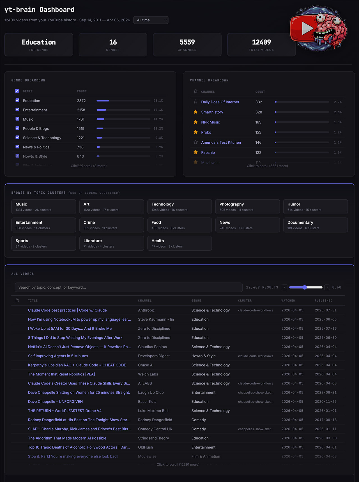Open the Fireship channel link

(x=208, y=153)
